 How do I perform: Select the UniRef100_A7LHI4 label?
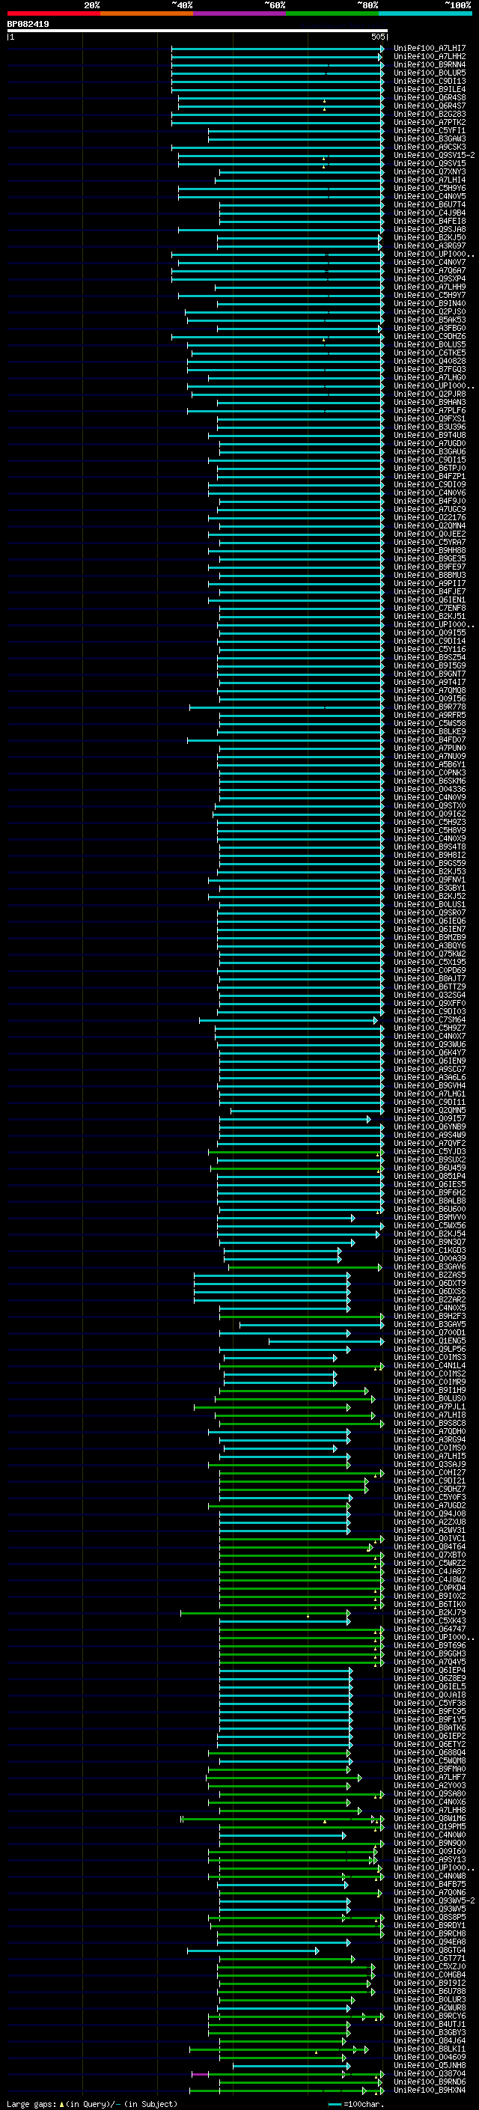pos(429,180)
